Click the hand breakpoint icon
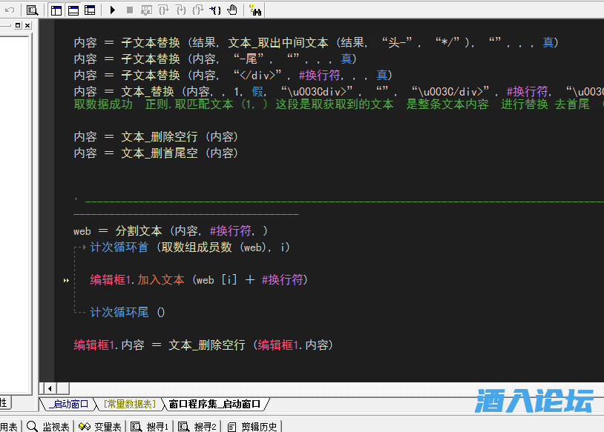The width and height of the screenshot is (604, 432). coord(232,10)
